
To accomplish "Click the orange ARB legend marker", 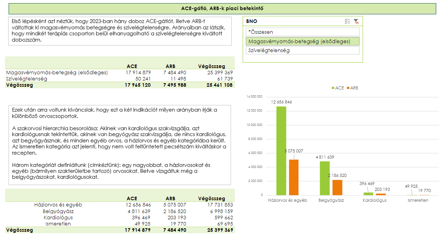I will point(348,88).
